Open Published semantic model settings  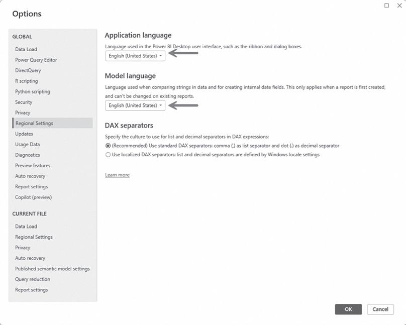pos(52,269)
